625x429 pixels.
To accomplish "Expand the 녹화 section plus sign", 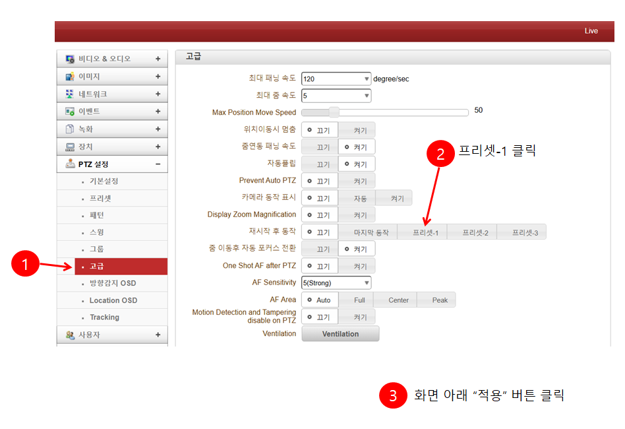I will coord(158,129).
